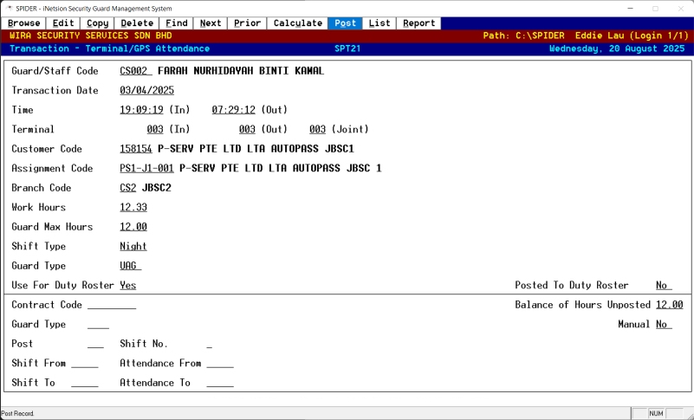This screenshot has height=420, width=694.
Task: Toggle the Manual No value
Action: coord(663,324)
